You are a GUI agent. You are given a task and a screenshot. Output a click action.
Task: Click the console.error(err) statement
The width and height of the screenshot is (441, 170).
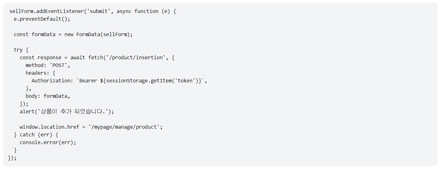[x=48, y=143]
